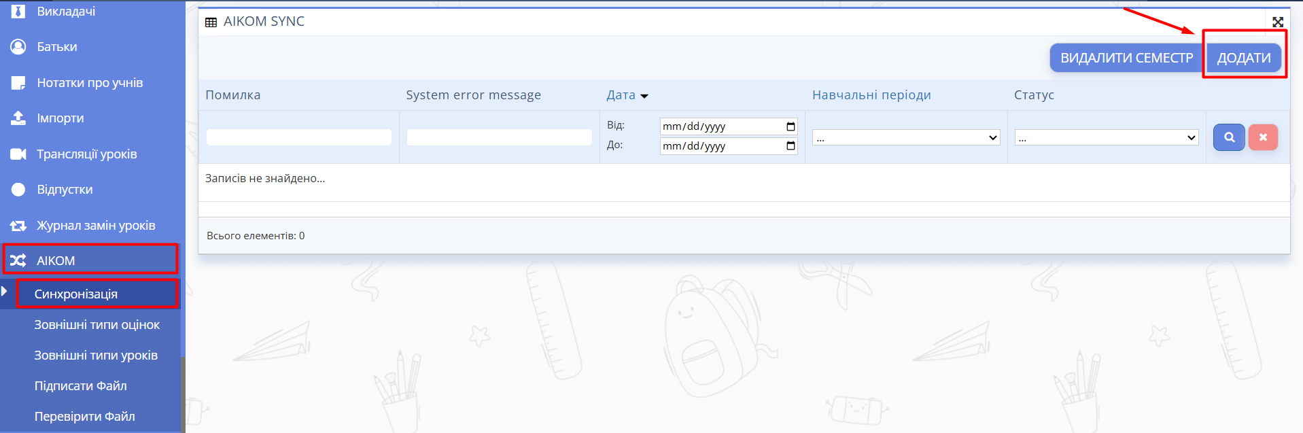
Task: Toggle sort arrow on Дата column
Action: (x=644, y=96)
